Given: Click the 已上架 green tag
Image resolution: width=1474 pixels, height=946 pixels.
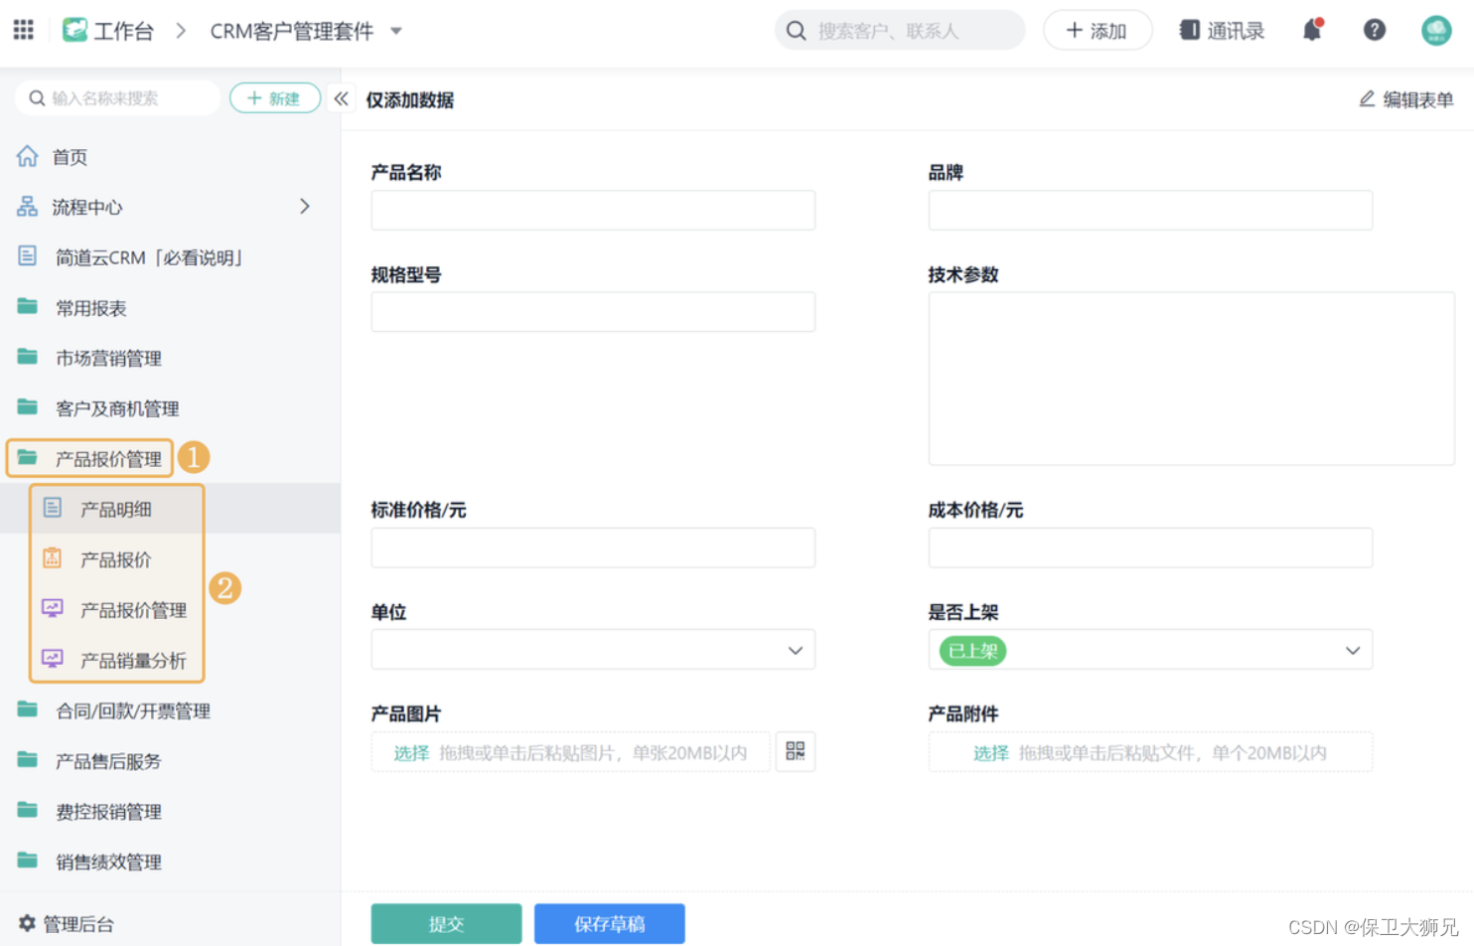Looking at the screenshot, I should 972,651.
